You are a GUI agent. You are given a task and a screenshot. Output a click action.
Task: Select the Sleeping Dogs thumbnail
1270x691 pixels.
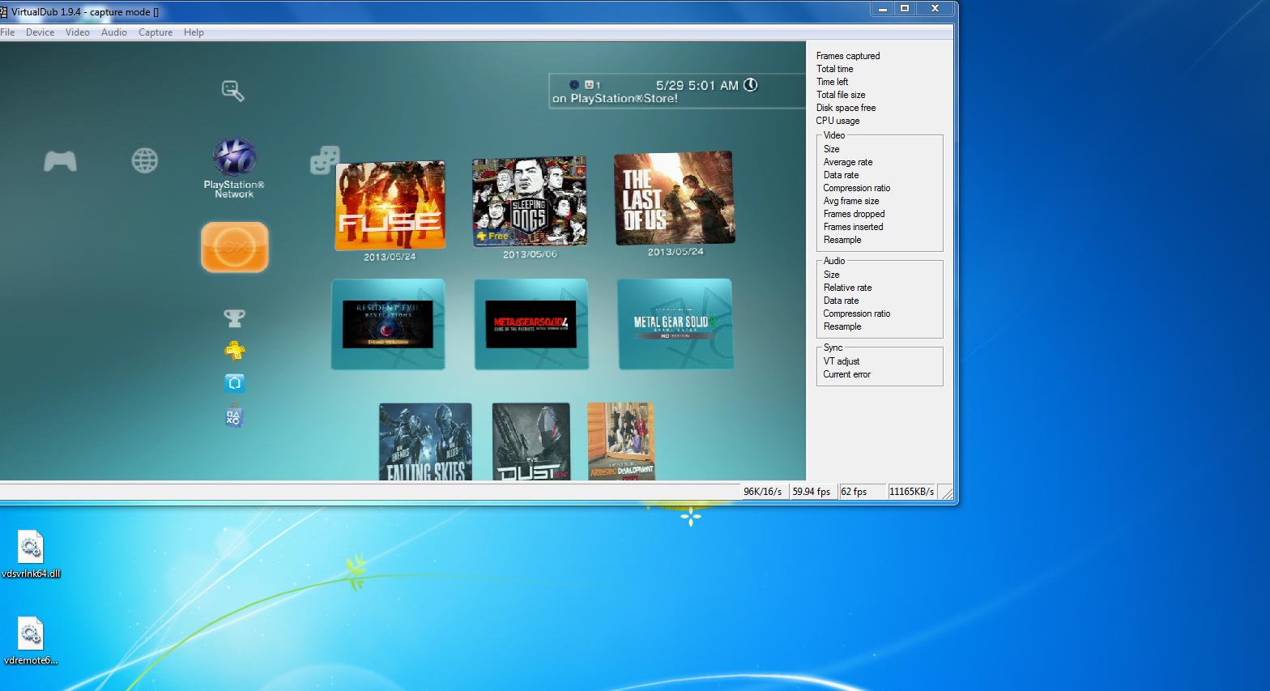(x=530, y=202)
